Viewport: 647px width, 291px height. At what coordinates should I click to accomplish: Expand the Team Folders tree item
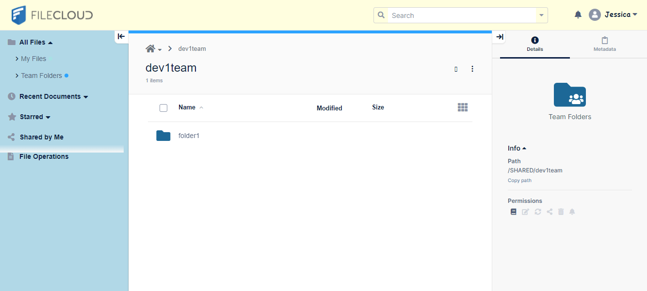pyautogui.click(x=17, y=76)
